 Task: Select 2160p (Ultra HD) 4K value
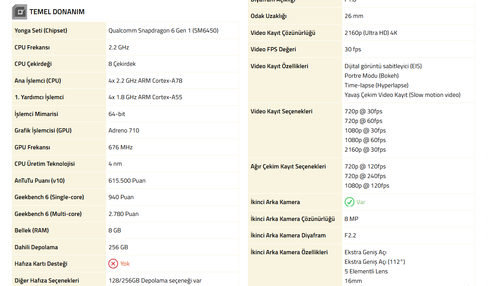coord(371,33)
